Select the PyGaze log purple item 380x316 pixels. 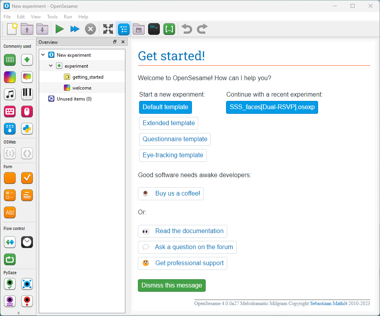tap(10, 301)
